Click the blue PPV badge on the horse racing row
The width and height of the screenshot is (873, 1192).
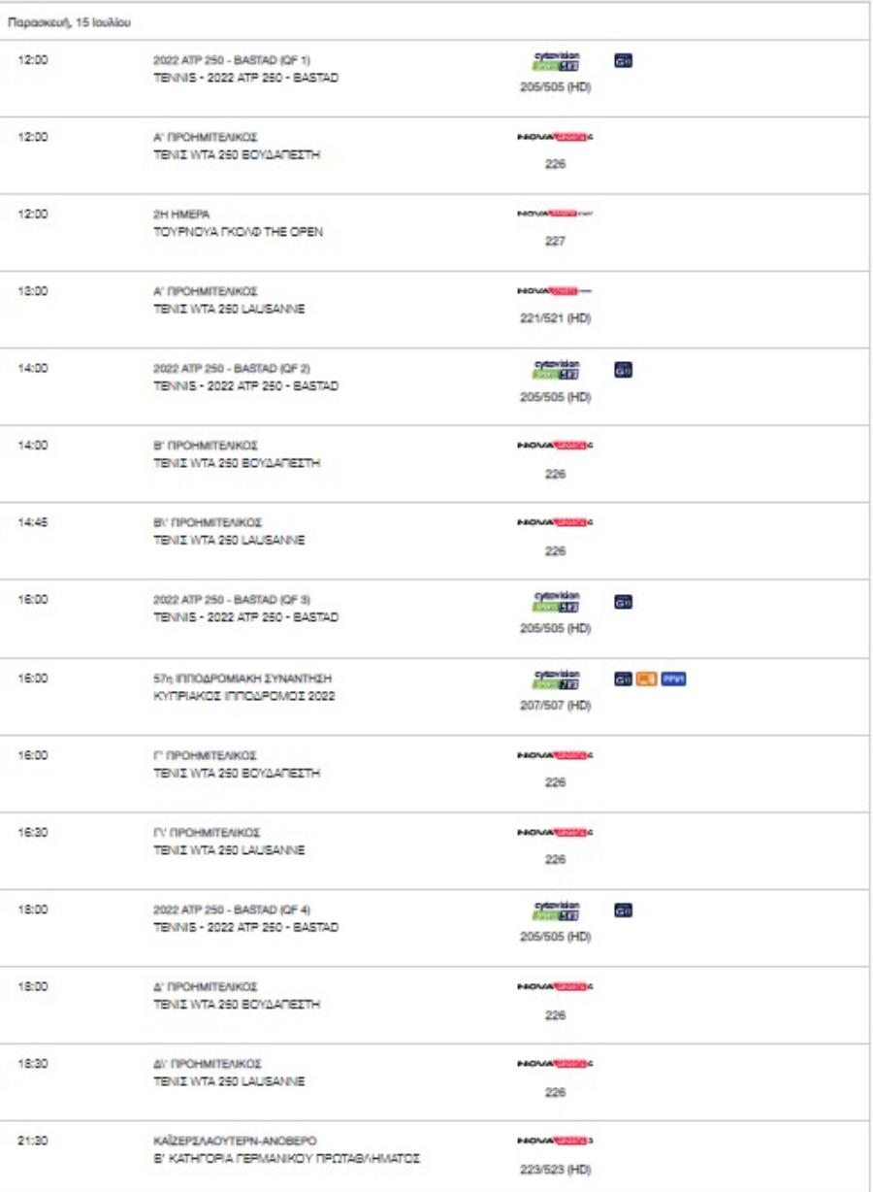[674, 679]
